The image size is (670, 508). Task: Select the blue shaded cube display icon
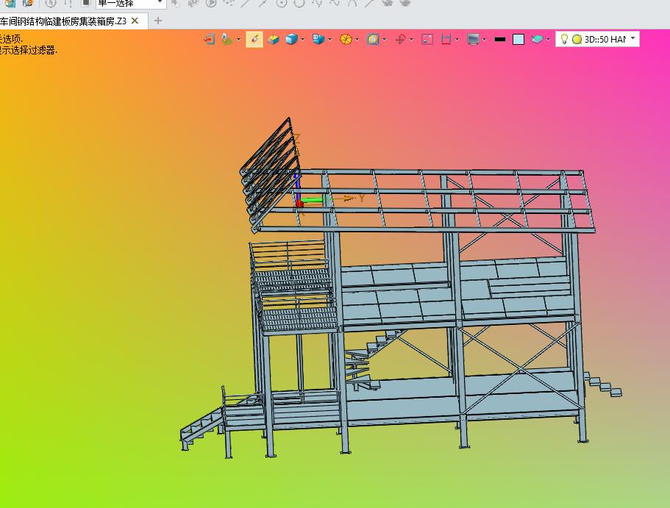(x=291, y=39)
